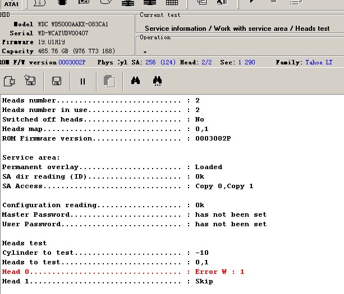The image size is (344, 294).
Task: Select the ATA1 port tab
Action: (12, 3)
